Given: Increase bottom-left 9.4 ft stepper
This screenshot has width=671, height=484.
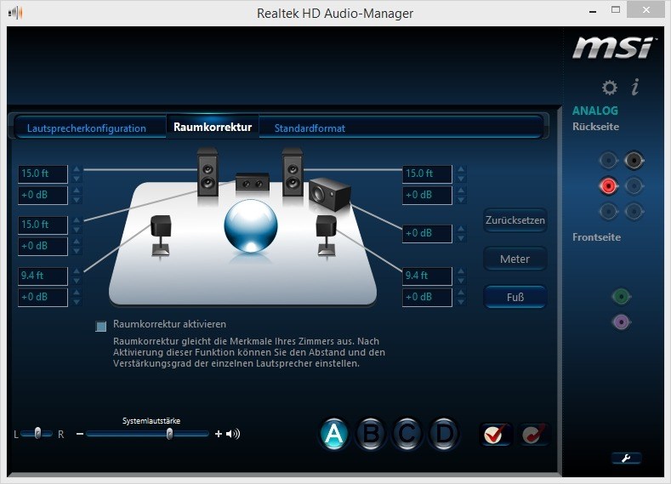Looking at the screenshot, I should (77, 271).
